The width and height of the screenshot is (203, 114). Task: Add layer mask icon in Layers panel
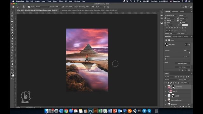coord(177,107)
